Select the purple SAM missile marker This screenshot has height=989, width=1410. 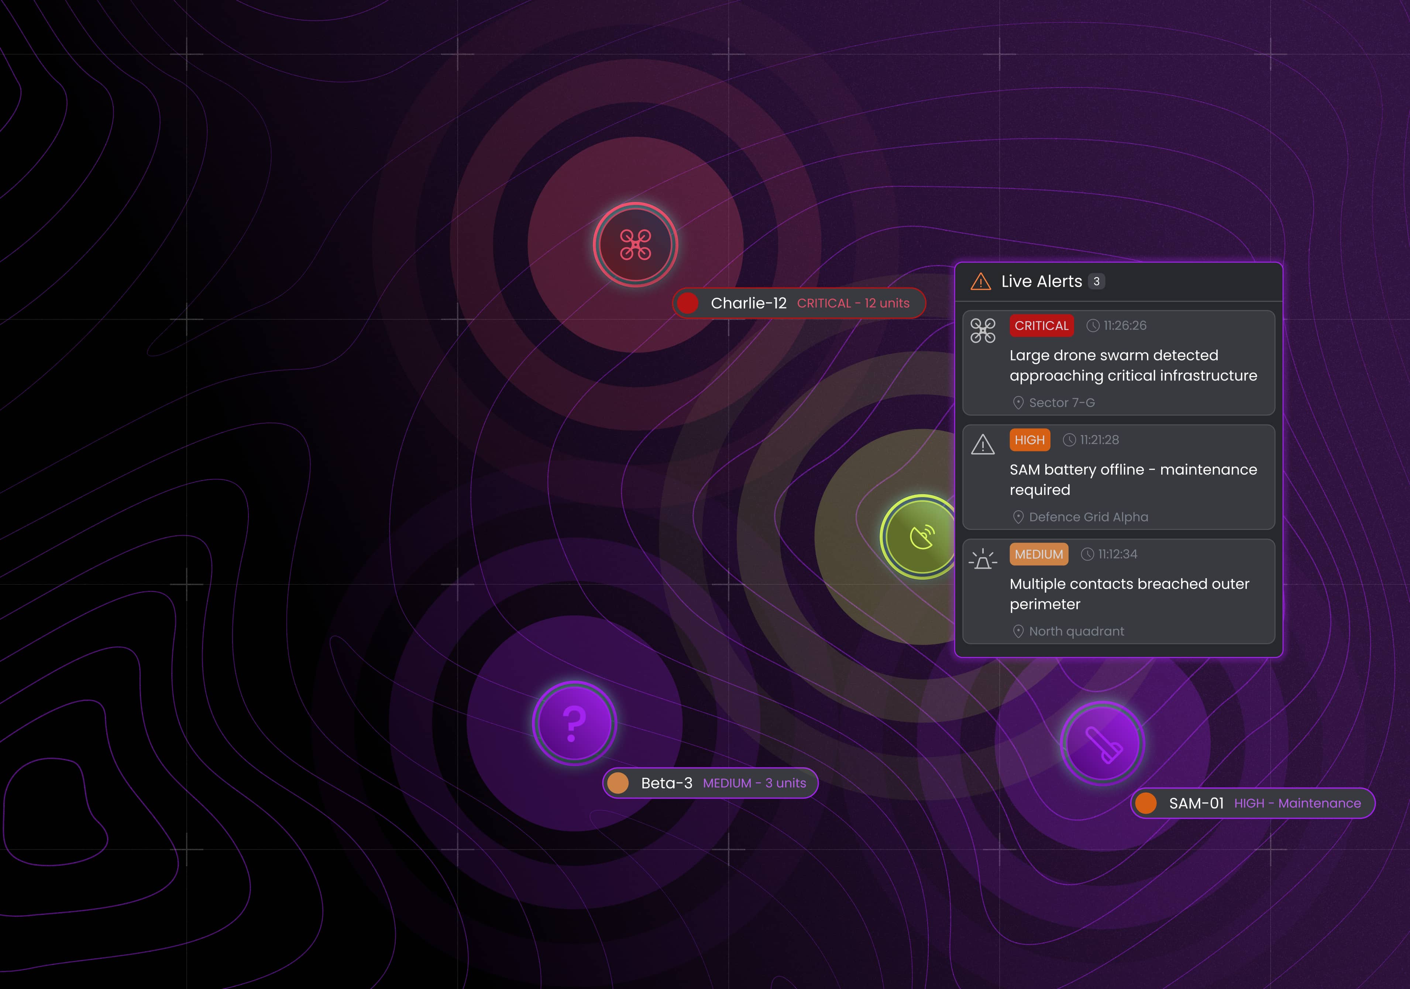[x=1102, y=743]
